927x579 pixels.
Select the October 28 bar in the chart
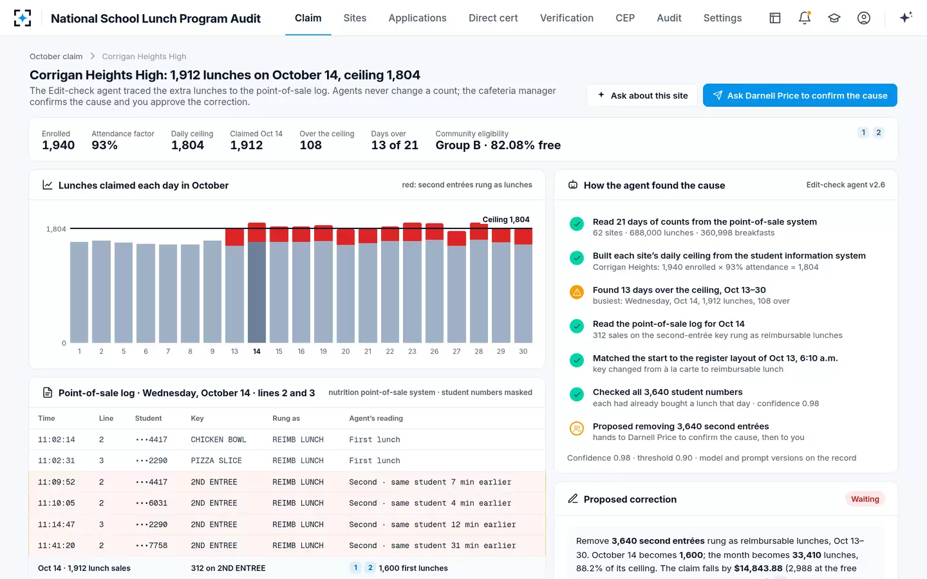tap(479, 282)
